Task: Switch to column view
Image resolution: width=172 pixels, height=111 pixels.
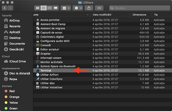Action: pyautogui.click(x=50, y=8)
